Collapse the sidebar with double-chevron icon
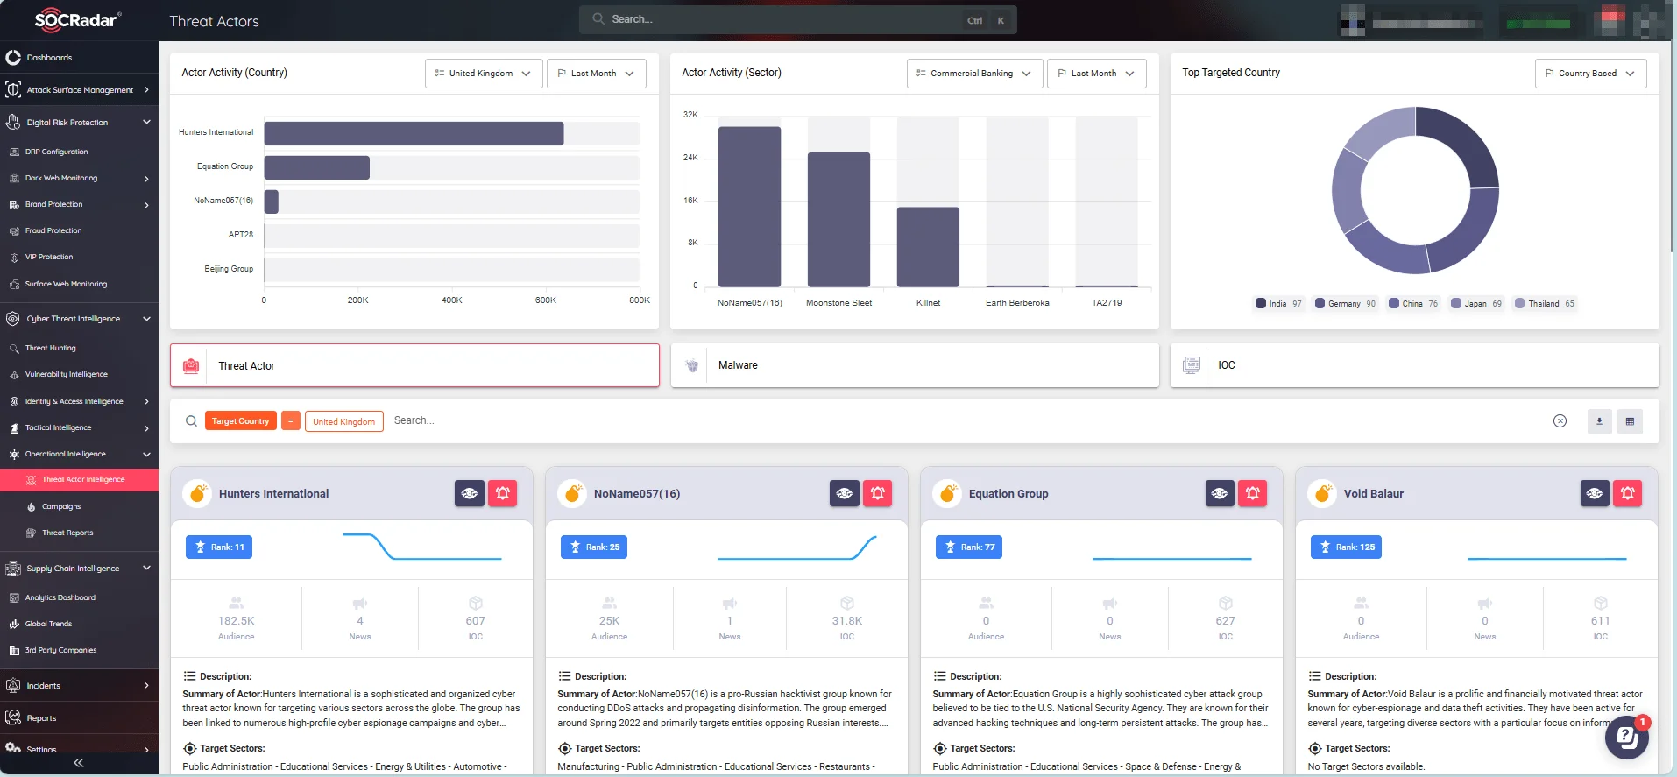This screenshot has height=777, width=1677. pyautogui.click(x=79, y=763)
